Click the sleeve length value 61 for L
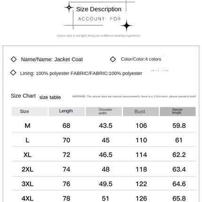The height and width of the screenshot is (202, 202). 179,140
